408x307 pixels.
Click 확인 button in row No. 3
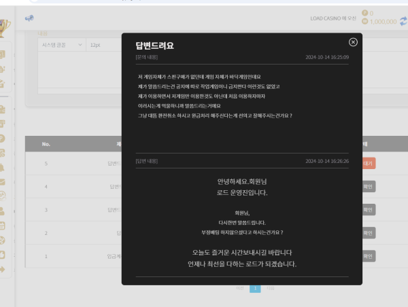click(368, 209)
